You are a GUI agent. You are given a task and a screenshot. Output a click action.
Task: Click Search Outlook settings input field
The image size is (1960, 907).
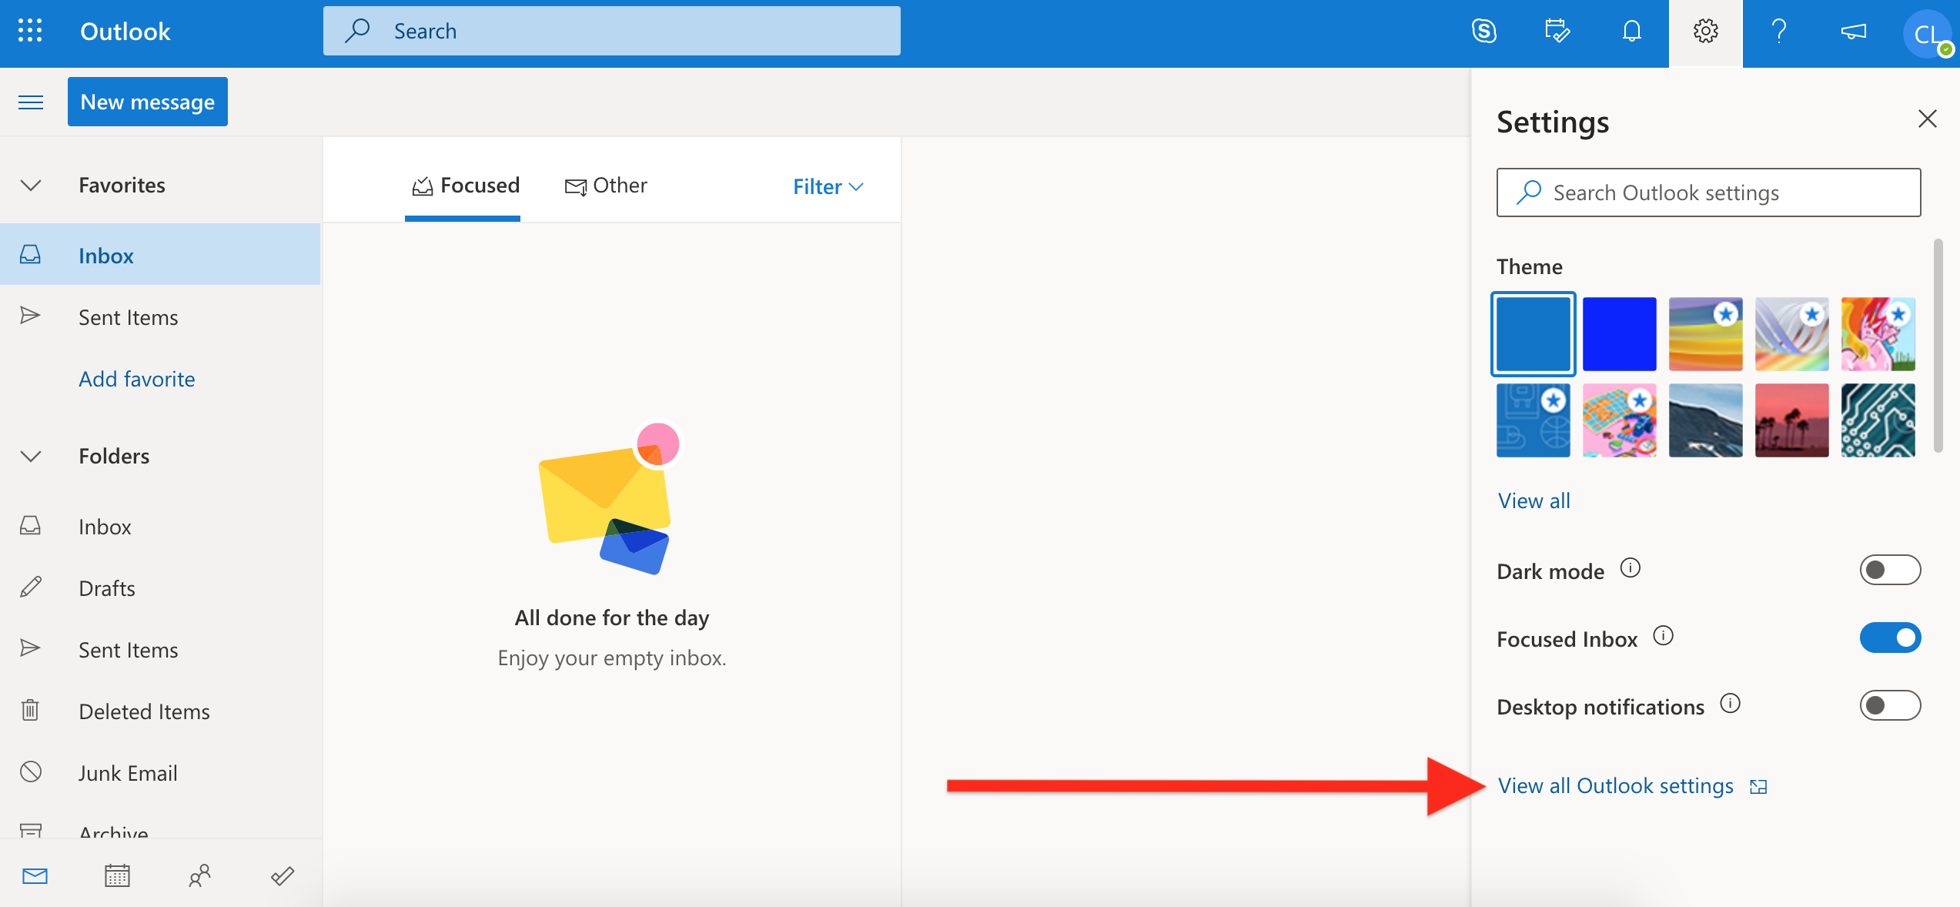(1707, 192)
